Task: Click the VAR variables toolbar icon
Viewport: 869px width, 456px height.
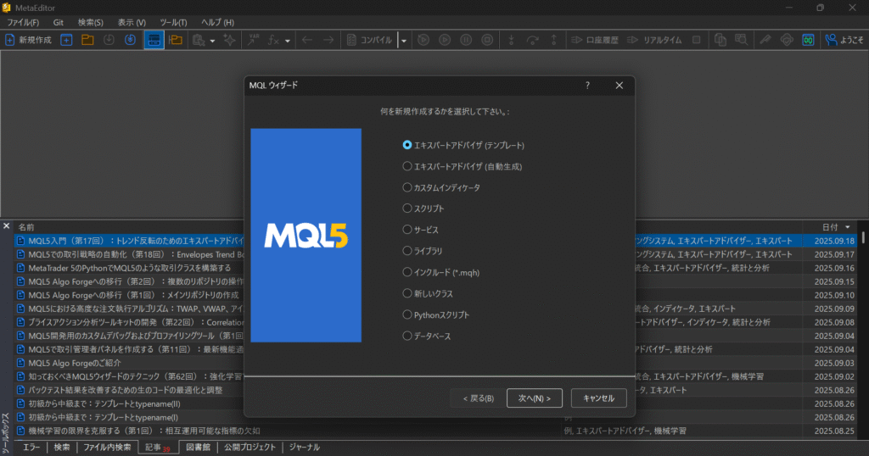Action: [253, 40]
